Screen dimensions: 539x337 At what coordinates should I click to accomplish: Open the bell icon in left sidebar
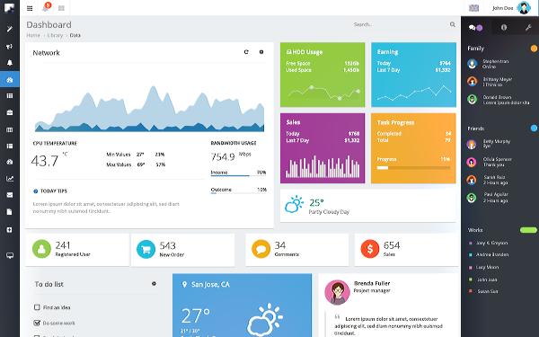(x=10, y=63)
